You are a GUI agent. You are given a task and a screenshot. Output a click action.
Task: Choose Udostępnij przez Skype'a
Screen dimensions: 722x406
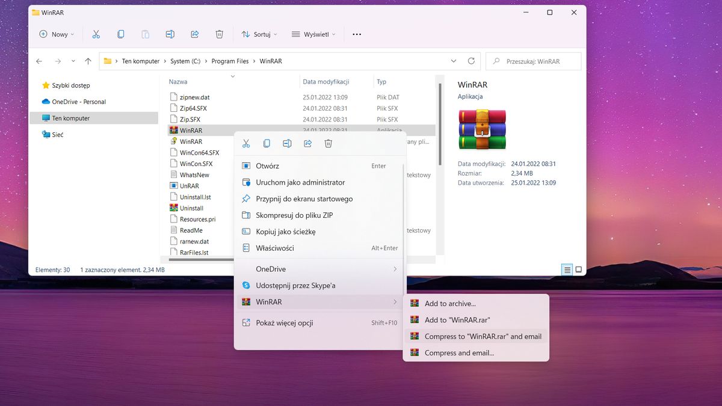click(x=320, y=285)
